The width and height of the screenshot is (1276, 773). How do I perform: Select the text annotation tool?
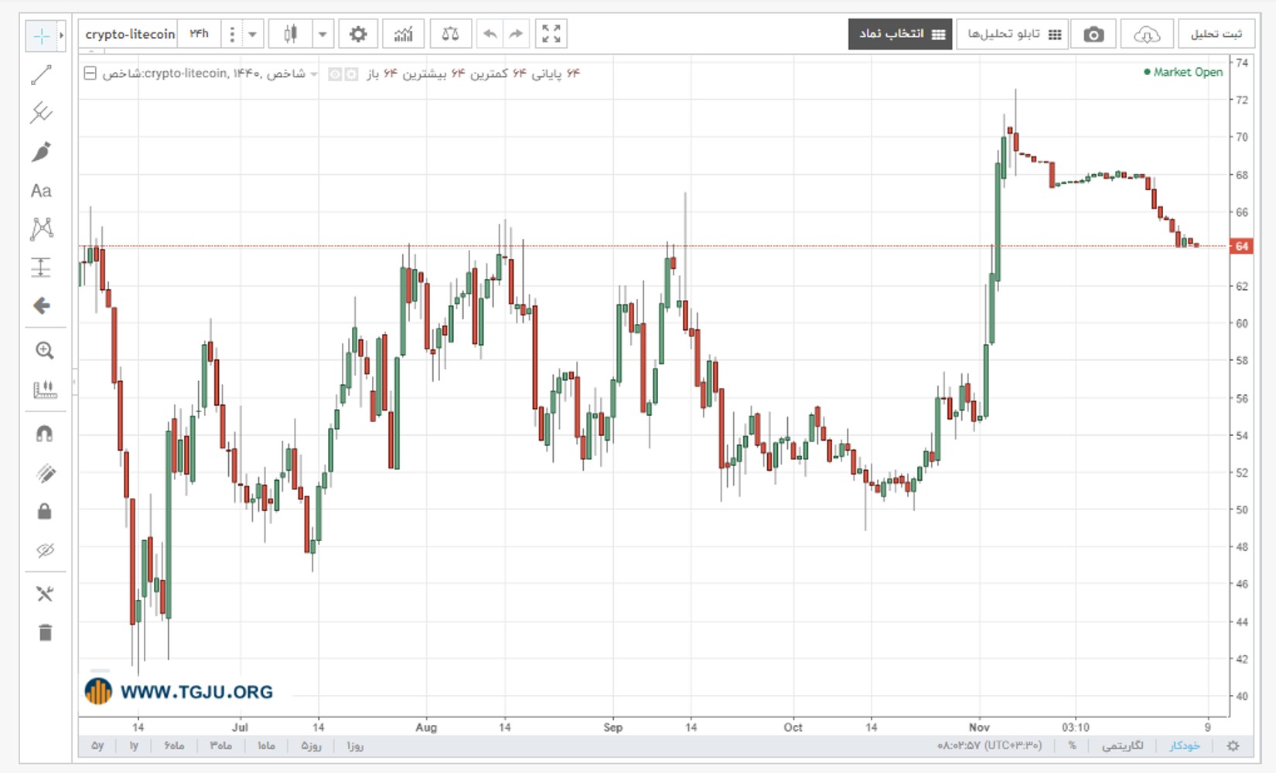click(x=41, y=191)
